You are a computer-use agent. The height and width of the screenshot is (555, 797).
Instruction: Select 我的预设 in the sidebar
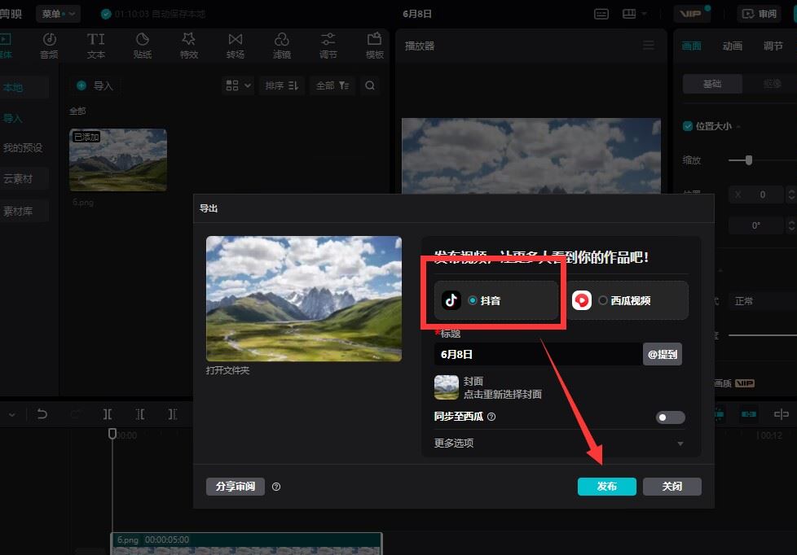pos(24,148)
